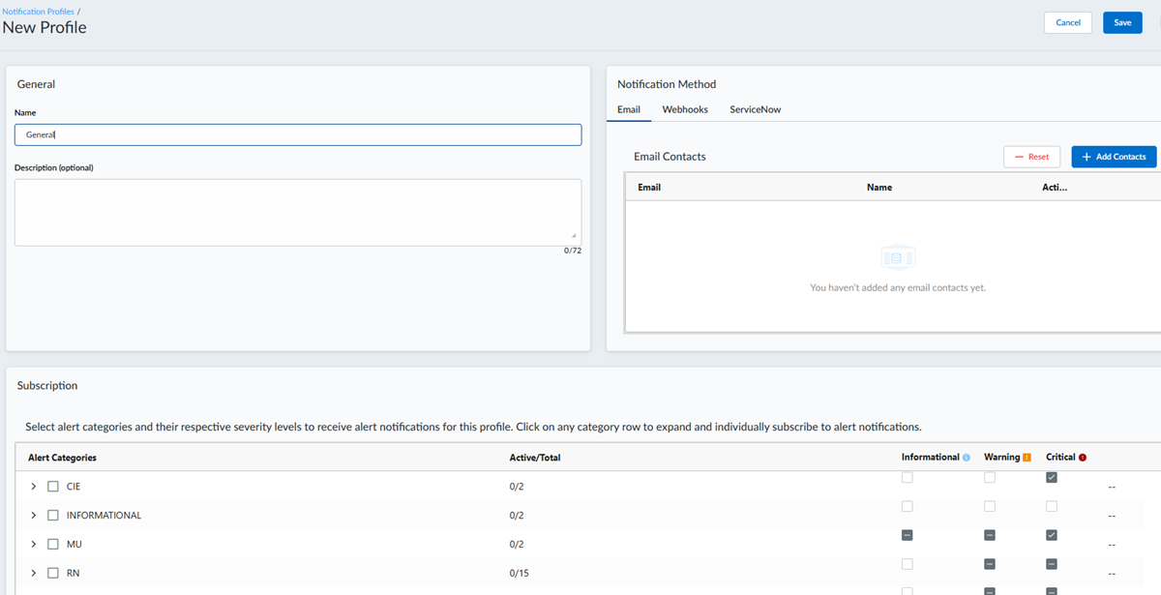Tick the RN category checkbox
The image size is (1161, 595).
click(x=53, y=573)
